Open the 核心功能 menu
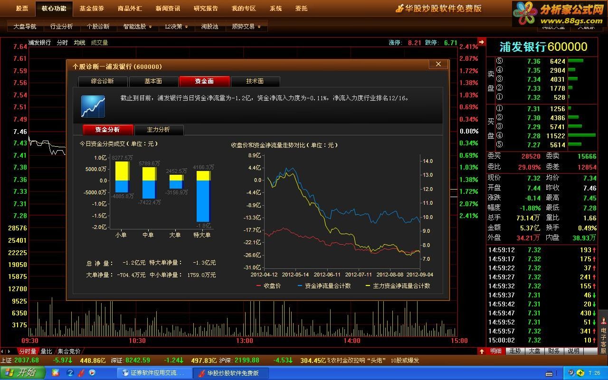This screenshot has height=380, width=608. pyautogui.click(x=54, y=9)
